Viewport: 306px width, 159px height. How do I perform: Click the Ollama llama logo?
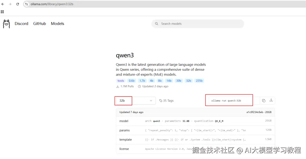pos(7,24)
